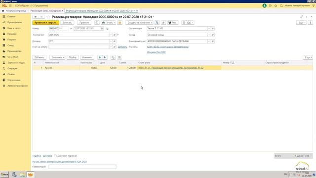Viewport: 316px width, 178px height.
Task: Open the ЭДО dropdown button
Action: (188, 23)
